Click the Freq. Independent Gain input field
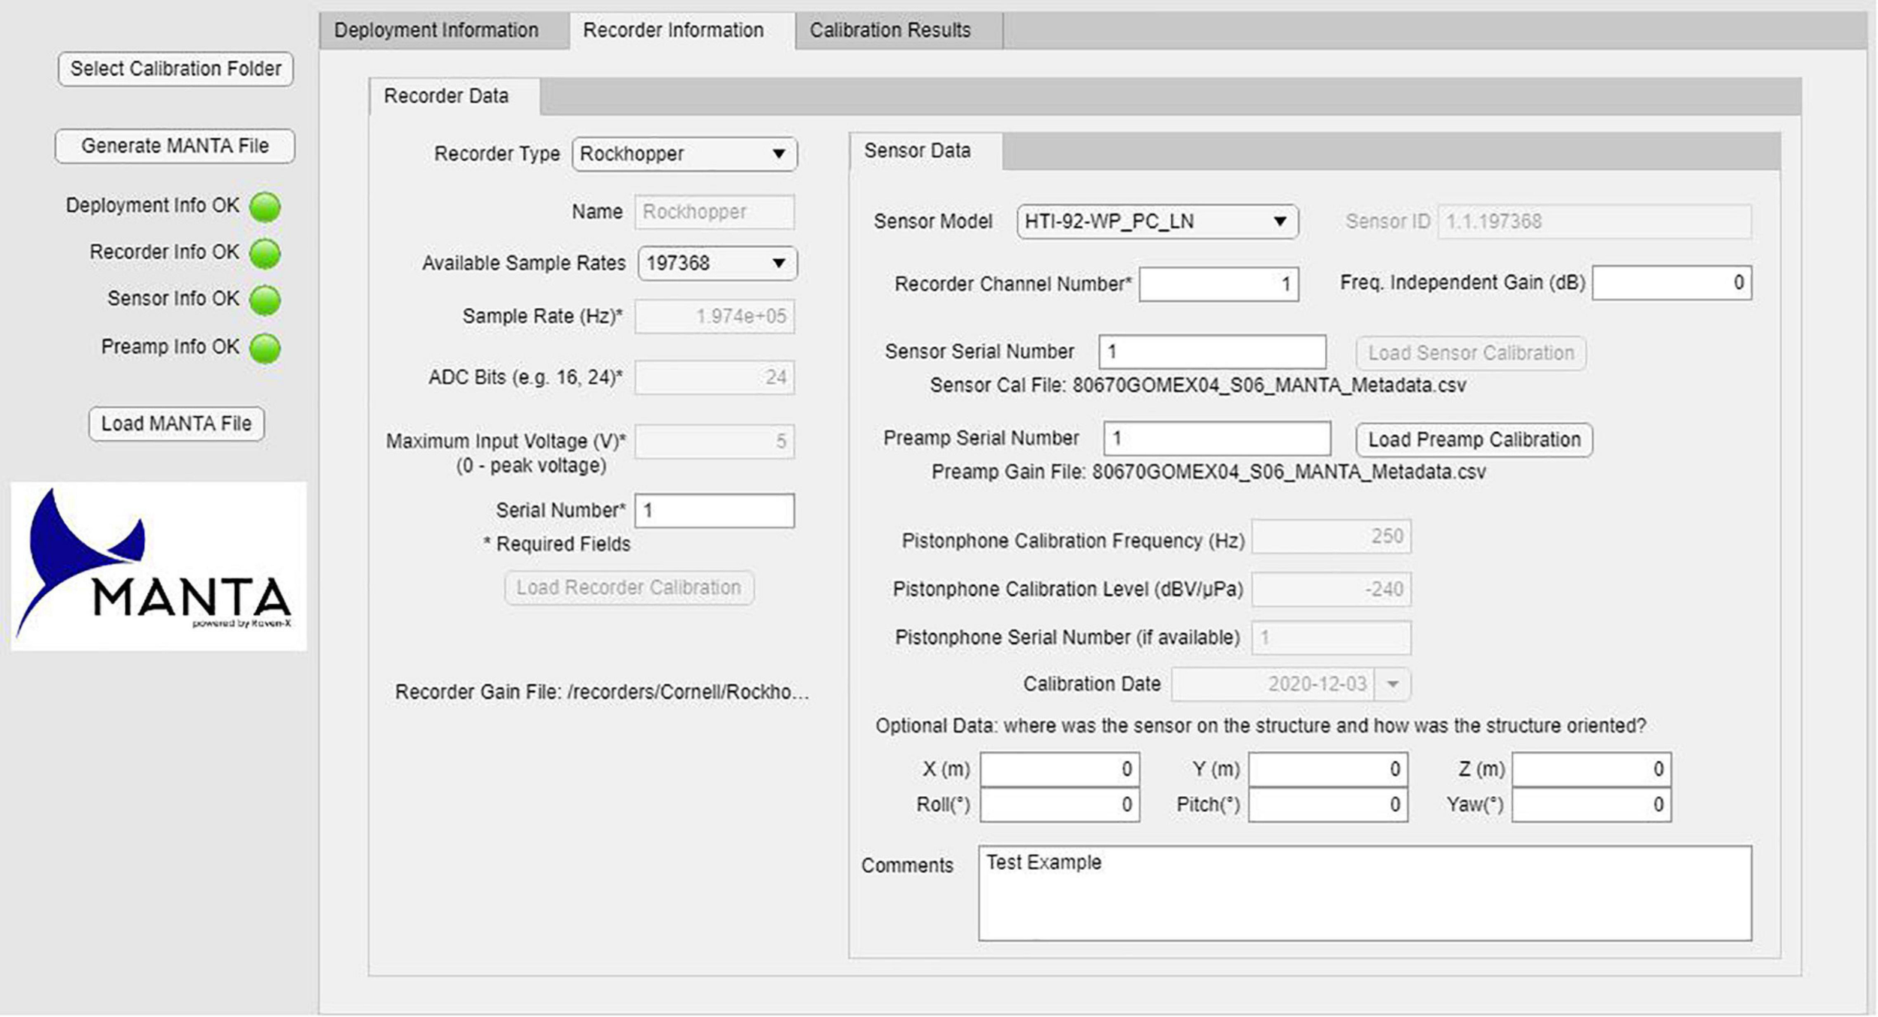The image size is (1878, 1017). pyautogui.click(x=1671, y=283)
